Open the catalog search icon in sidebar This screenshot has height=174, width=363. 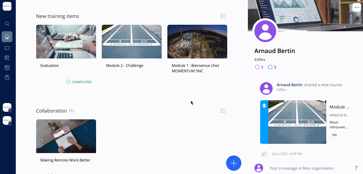pos(7,58)
